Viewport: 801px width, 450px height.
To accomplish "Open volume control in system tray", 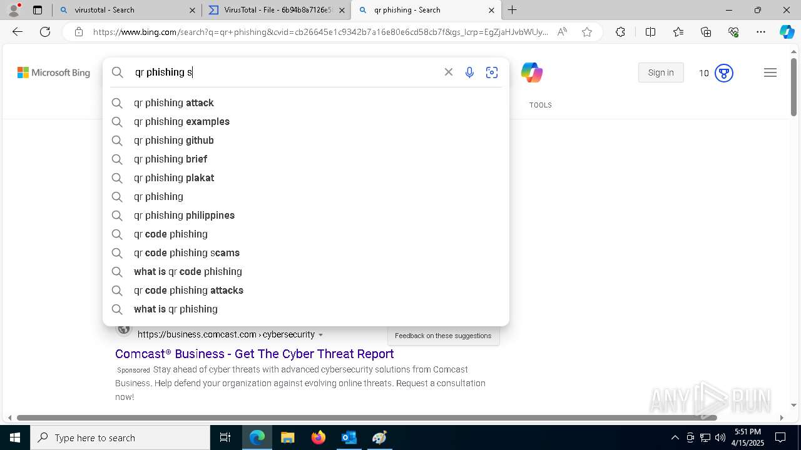I will [720, 437].
